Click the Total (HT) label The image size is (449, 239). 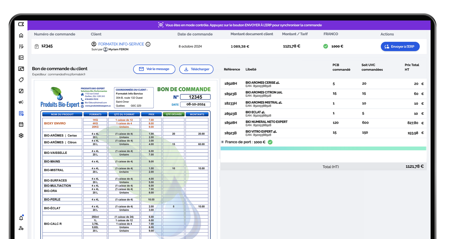(331, 167)
